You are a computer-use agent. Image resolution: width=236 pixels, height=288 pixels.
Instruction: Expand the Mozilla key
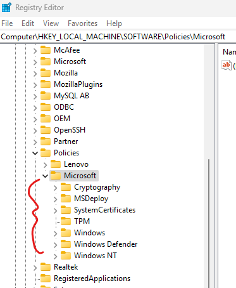coord(35,74)
